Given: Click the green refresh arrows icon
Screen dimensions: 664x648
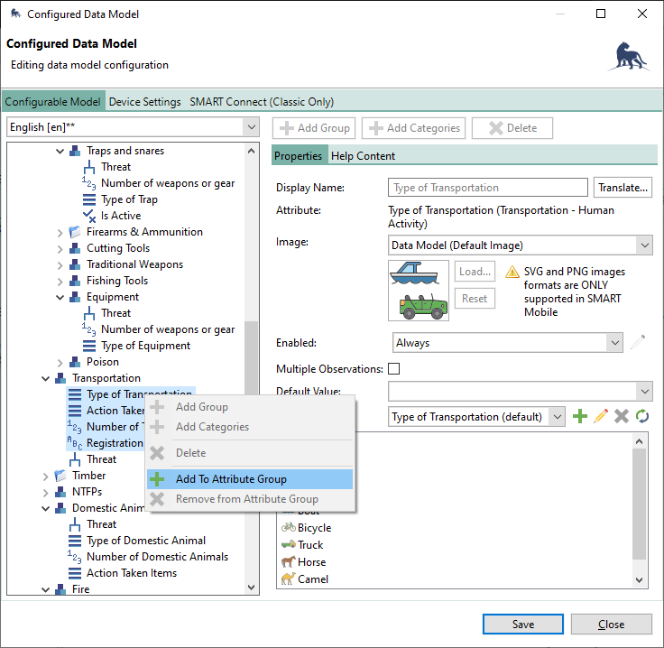Looking at the screenshot, I should tap(641, 416).
